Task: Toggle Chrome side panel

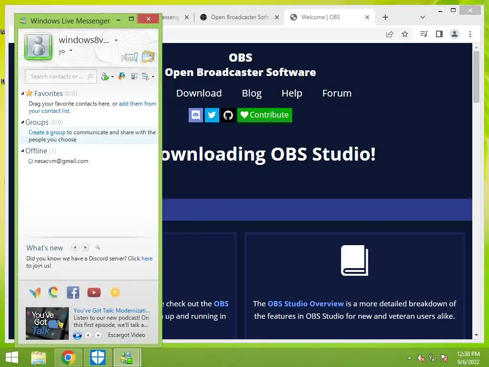Action: coord(439,34)
